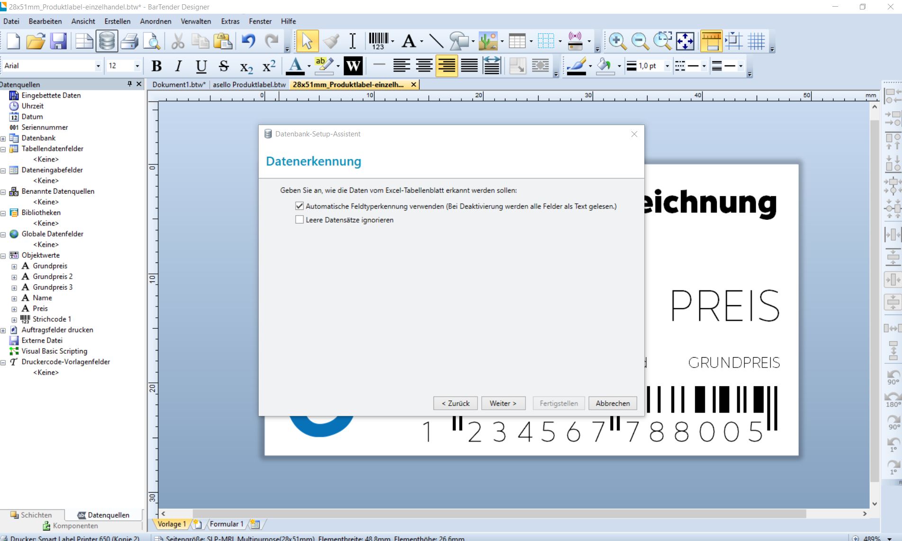This screenshot has height=541, width=902.
Task: Select the barcode creation tool
Action: click(x=378, y=42)
